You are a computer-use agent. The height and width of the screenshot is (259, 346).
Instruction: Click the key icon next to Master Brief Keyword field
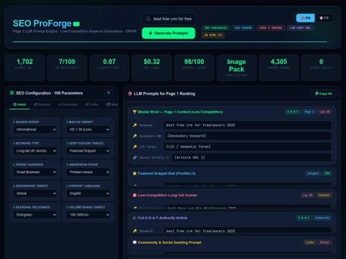[x=135, y=125]
